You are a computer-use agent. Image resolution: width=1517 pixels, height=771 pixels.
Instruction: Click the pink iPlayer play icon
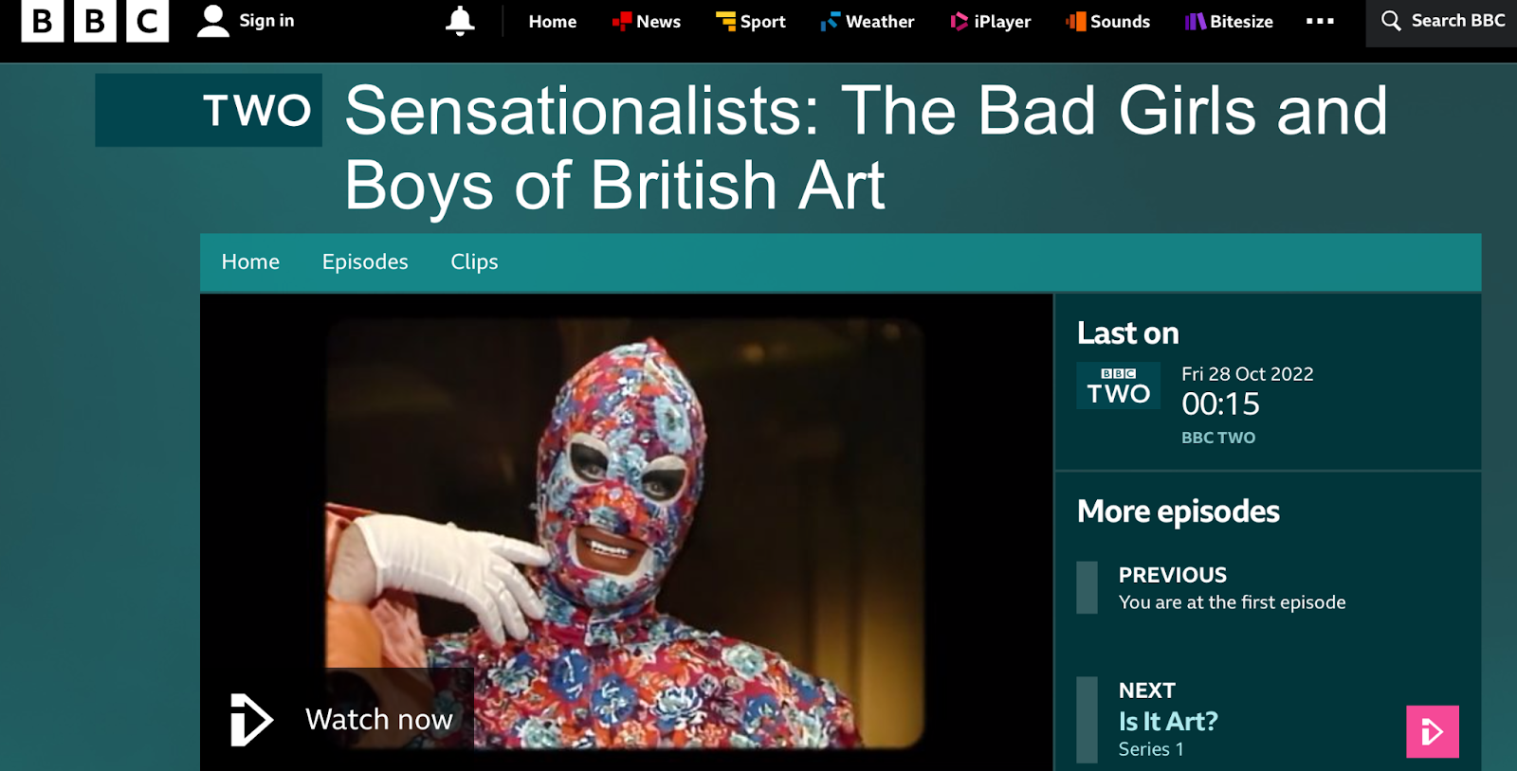coord(1433,731)
